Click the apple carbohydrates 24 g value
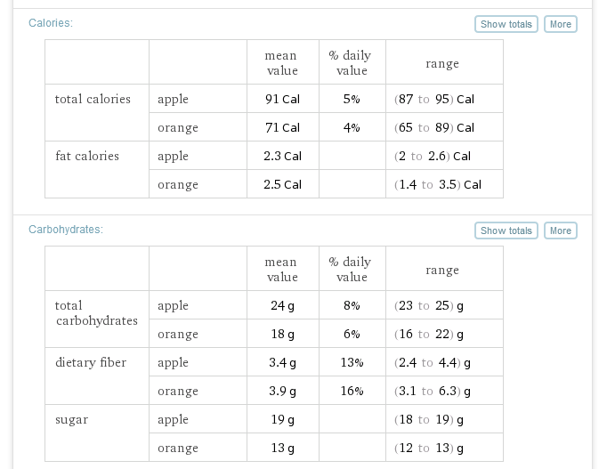This screenshot has height=469, width=607. 283,306
